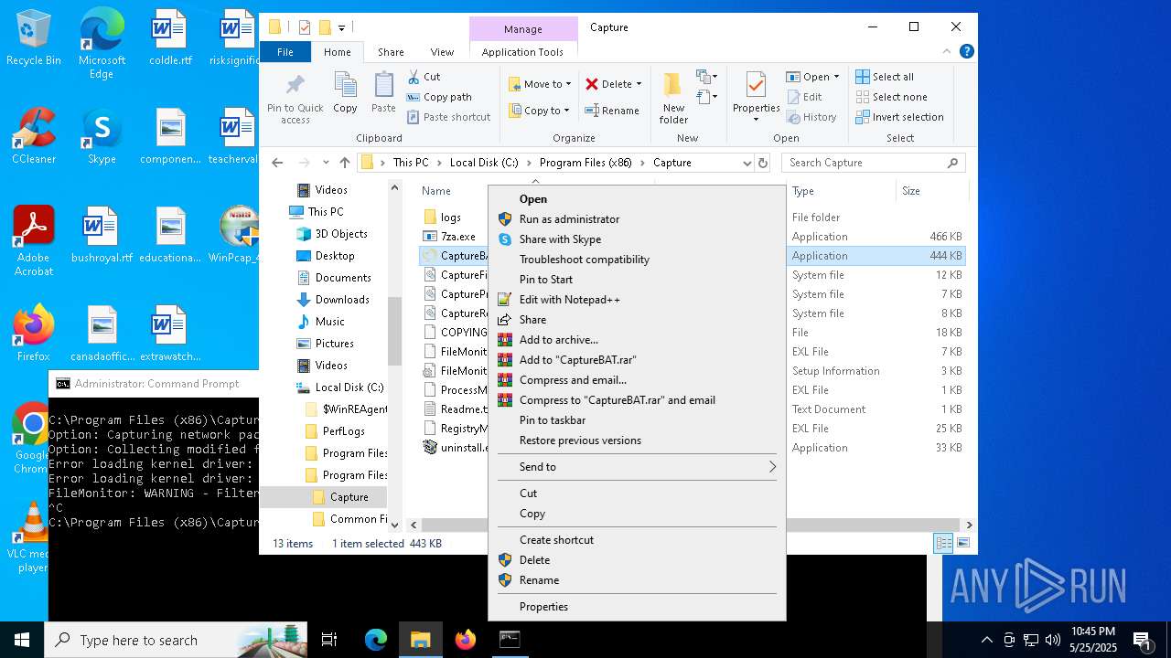
Task: Open the Properties ribbon button
Action: pyautogui.click(x=756, y=98)
